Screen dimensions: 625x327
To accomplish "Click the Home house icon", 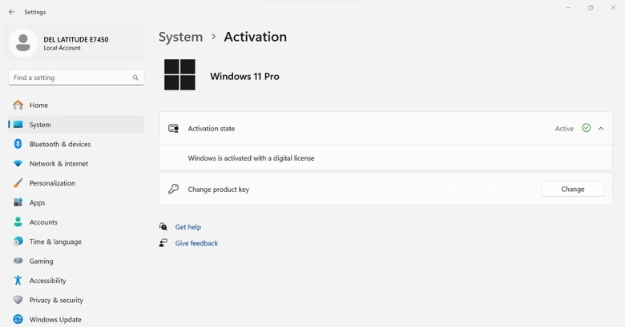I will click(18, 105).
